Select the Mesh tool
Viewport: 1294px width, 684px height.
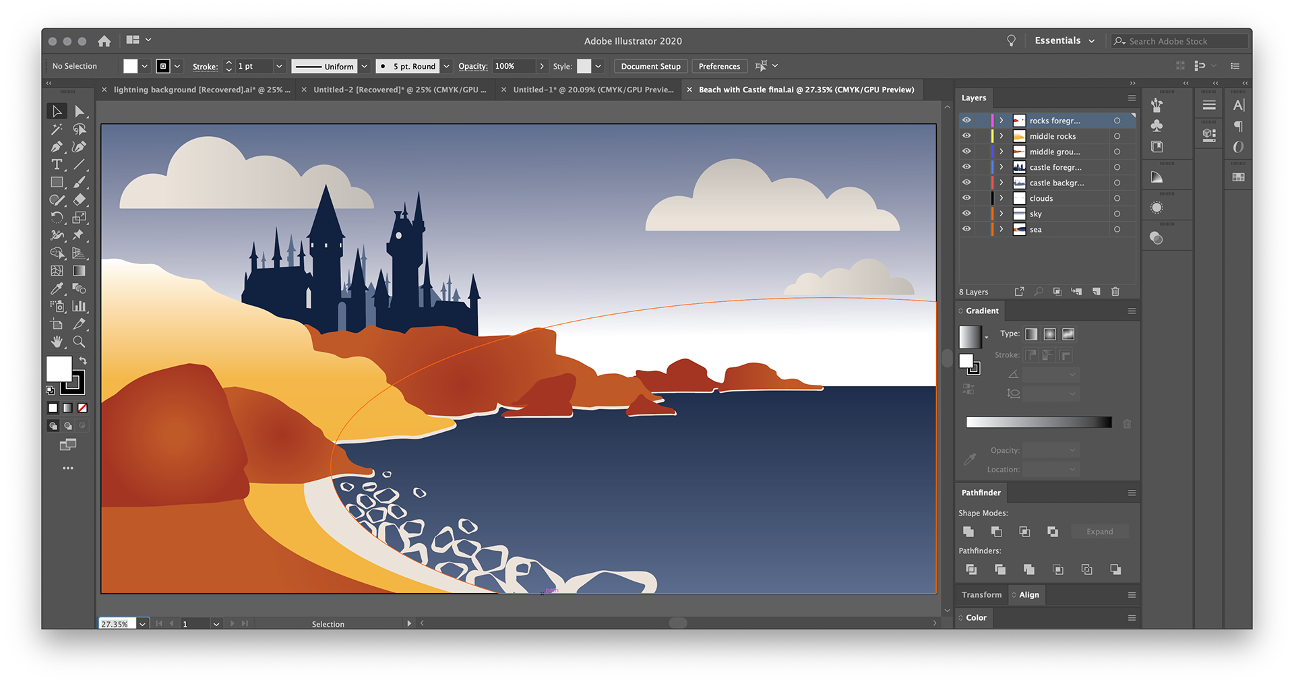point(57,270)
